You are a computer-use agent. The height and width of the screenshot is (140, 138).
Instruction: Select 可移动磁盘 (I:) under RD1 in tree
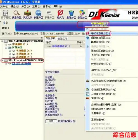point(22,63)
